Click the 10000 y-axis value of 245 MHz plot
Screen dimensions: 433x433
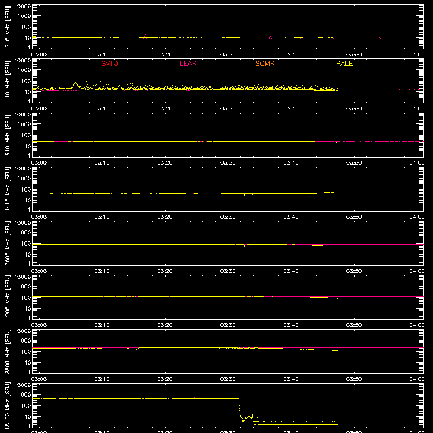coord(23,6)
